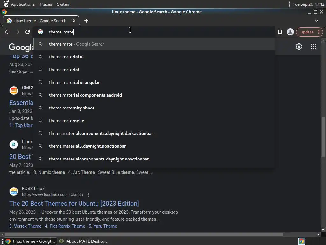The width and height of the screenshot is (326, 245).
Task: Choose 'theme.materialcomponents.daynight.darkactionbar' suggestion
Action: 154,133
